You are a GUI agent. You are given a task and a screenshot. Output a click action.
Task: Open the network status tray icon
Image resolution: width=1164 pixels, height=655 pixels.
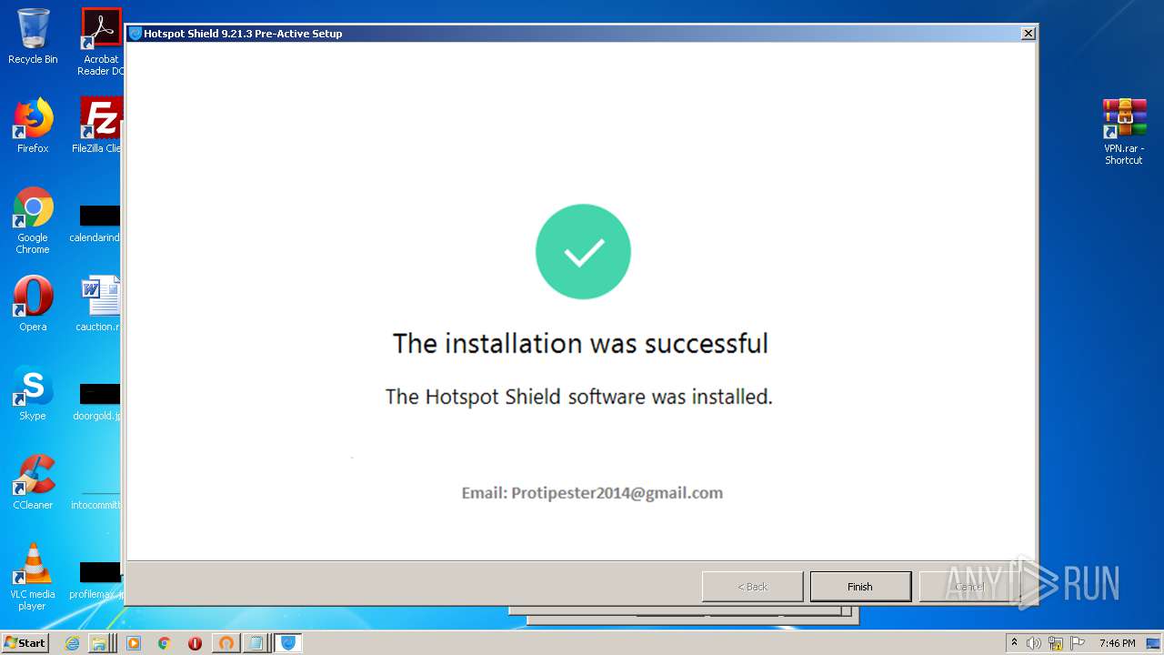click(1056, 643)
